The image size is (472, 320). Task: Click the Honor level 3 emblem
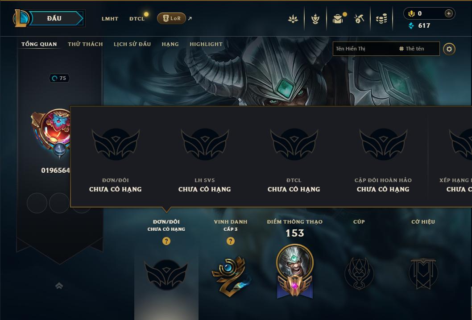[231, 276]
